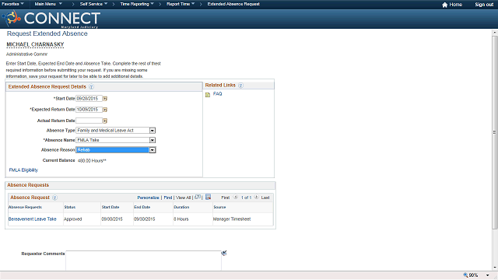Click the spell check icon beside Requestor Comments
Viewport: 498px width, 280px height.
pyautogui.click(x=224, y=253)
